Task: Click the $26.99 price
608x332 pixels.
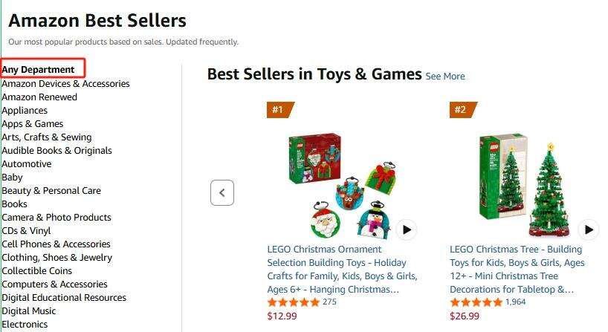Action: point(465,316)
